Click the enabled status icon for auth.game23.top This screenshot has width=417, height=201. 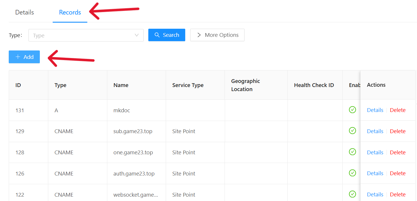pyautogui.click(x=352, y=173)
